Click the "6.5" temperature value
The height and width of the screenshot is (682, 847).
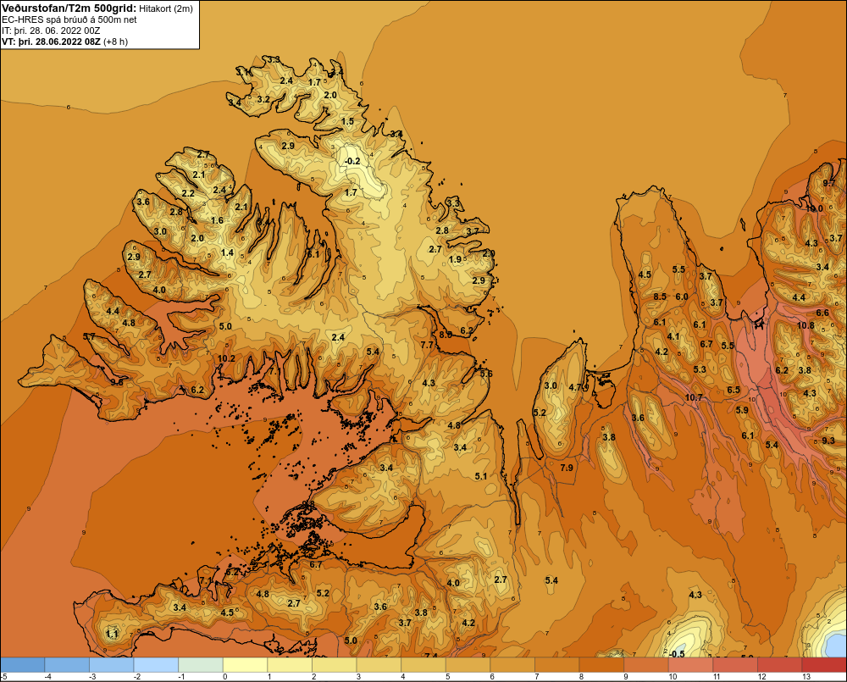(734, 391)
